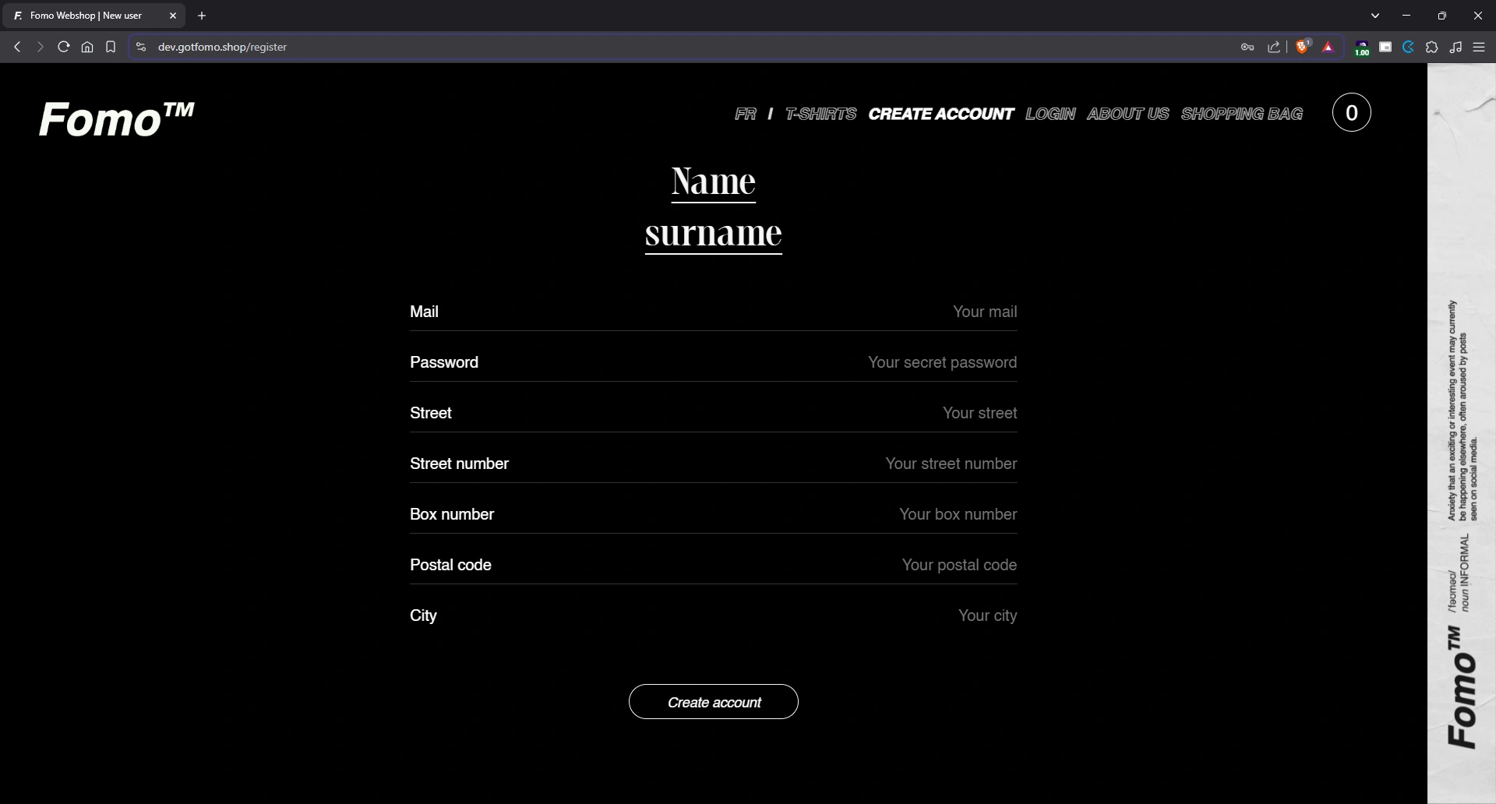Reload the register page

click(64, 47)
